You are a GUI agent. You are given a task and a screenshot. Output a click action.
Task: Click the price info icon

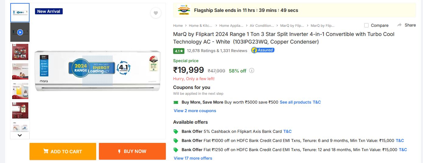pyautogui.click(x=252, y=71)
